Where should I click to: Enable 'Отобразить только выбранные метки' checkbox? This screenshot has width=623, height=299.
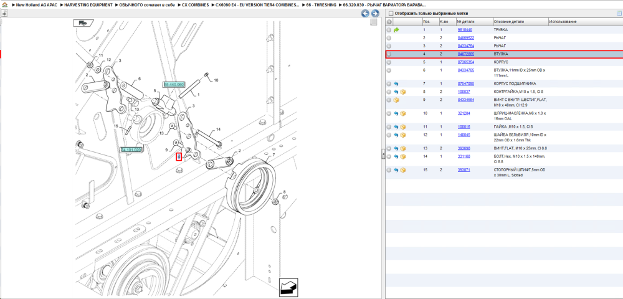click(391, 14)
